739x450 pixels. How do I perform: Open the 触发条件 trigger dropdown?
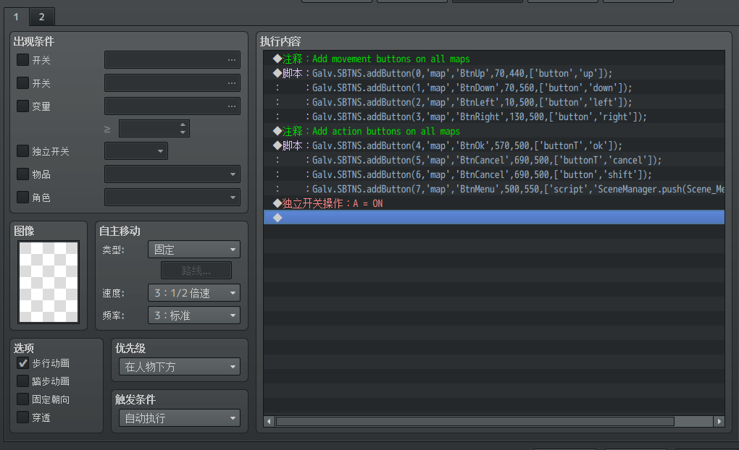click(179, 418)
